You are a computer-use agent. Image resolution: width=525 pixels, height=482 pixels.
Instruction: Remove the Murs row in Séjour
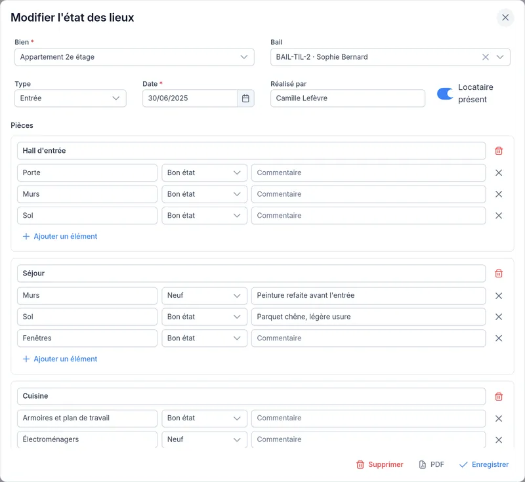[x=499, y=296]
